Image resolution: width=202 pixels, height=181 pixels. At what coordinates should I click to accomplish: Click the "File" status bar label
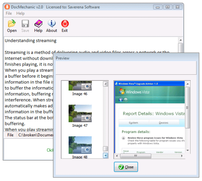10,135
